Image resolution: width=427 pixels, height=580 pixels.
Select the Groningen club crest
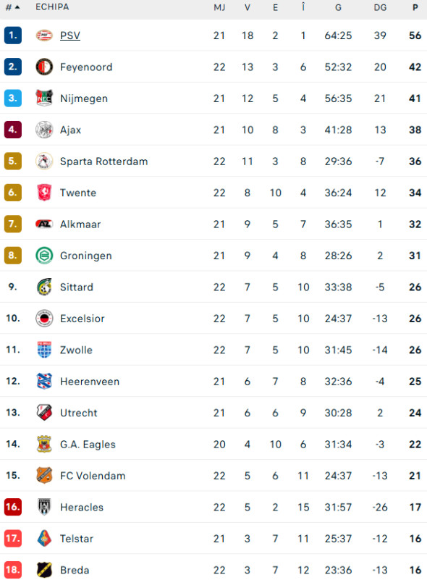click(x=43, y=256)
